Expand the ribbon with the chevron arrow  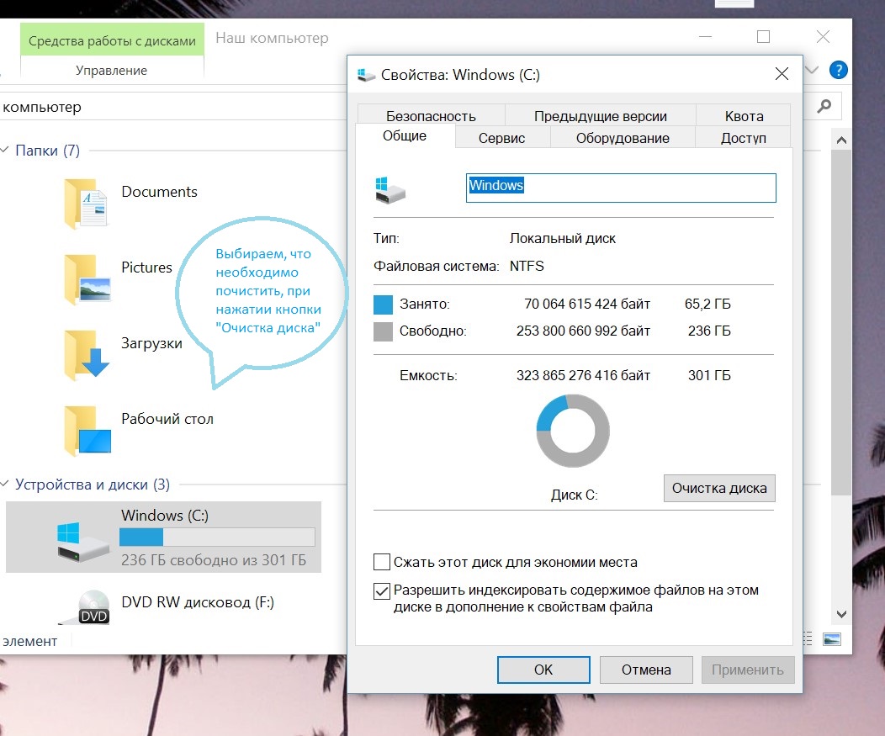812,70
